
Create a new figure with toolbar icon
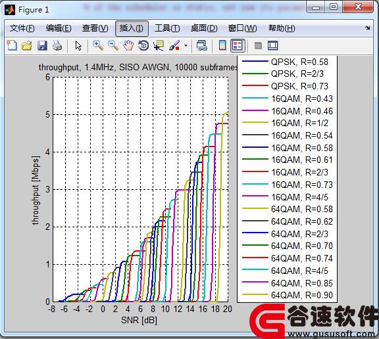[12, 45]
